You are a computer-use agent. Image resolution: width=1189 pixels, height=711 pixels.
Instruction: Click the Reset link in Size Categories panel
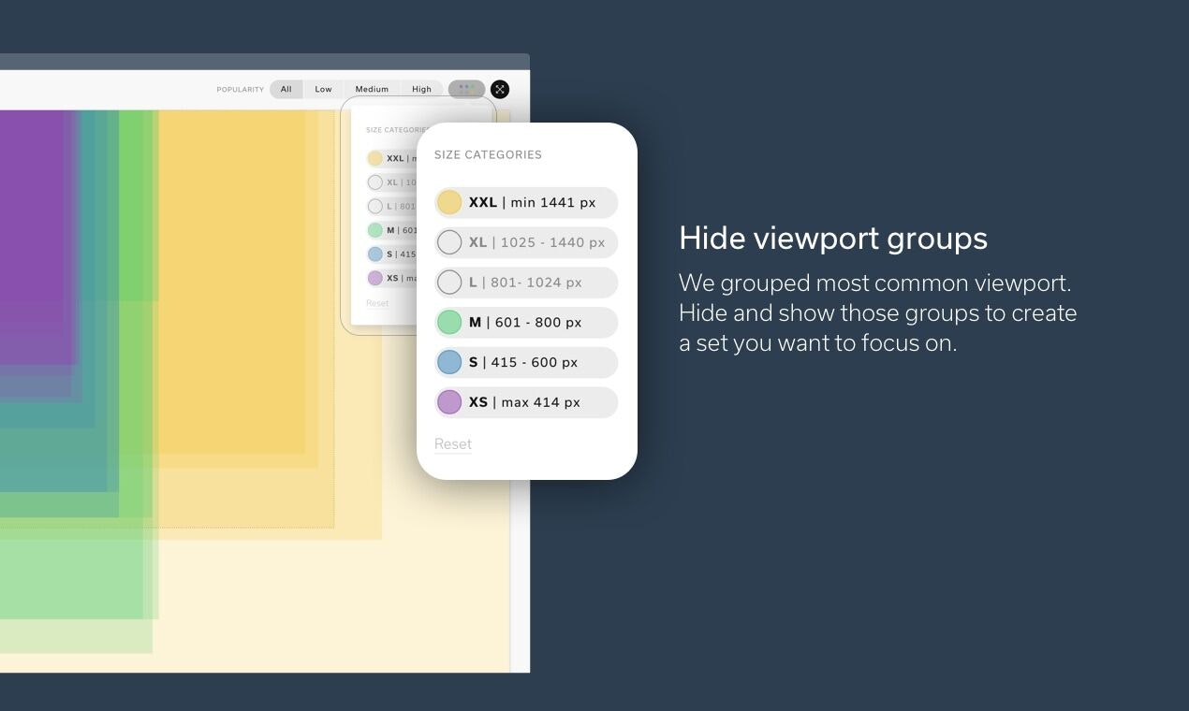(x=452, y=443)
